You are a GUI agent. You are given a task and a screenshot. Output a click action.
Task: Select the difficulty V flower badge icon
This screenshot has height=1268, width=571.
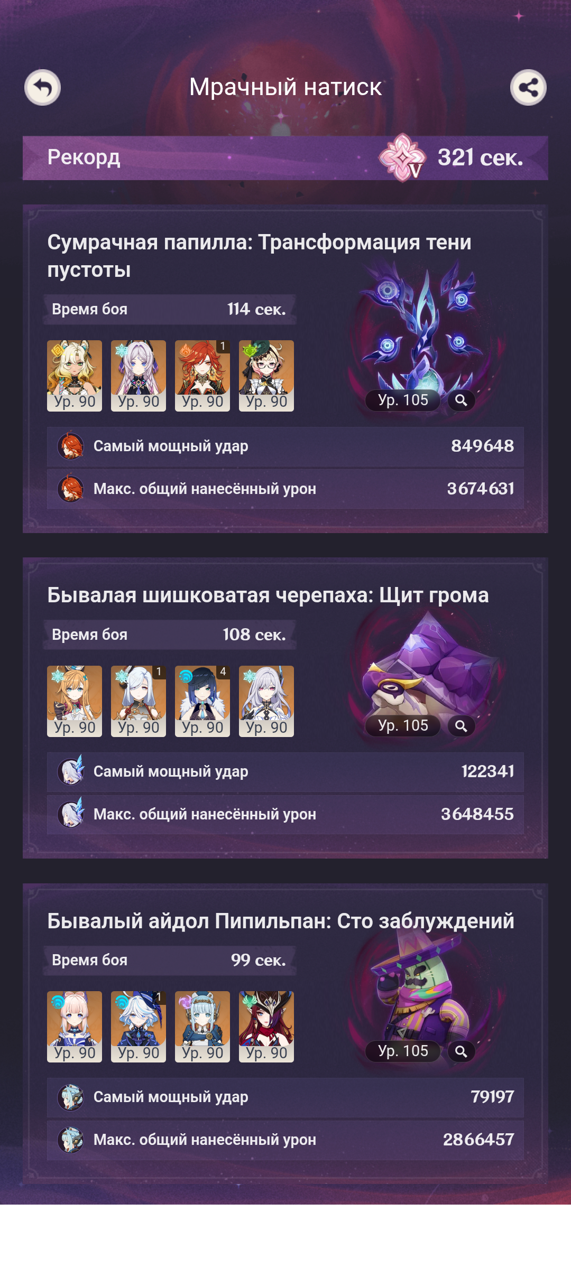[x=402, y=157]
